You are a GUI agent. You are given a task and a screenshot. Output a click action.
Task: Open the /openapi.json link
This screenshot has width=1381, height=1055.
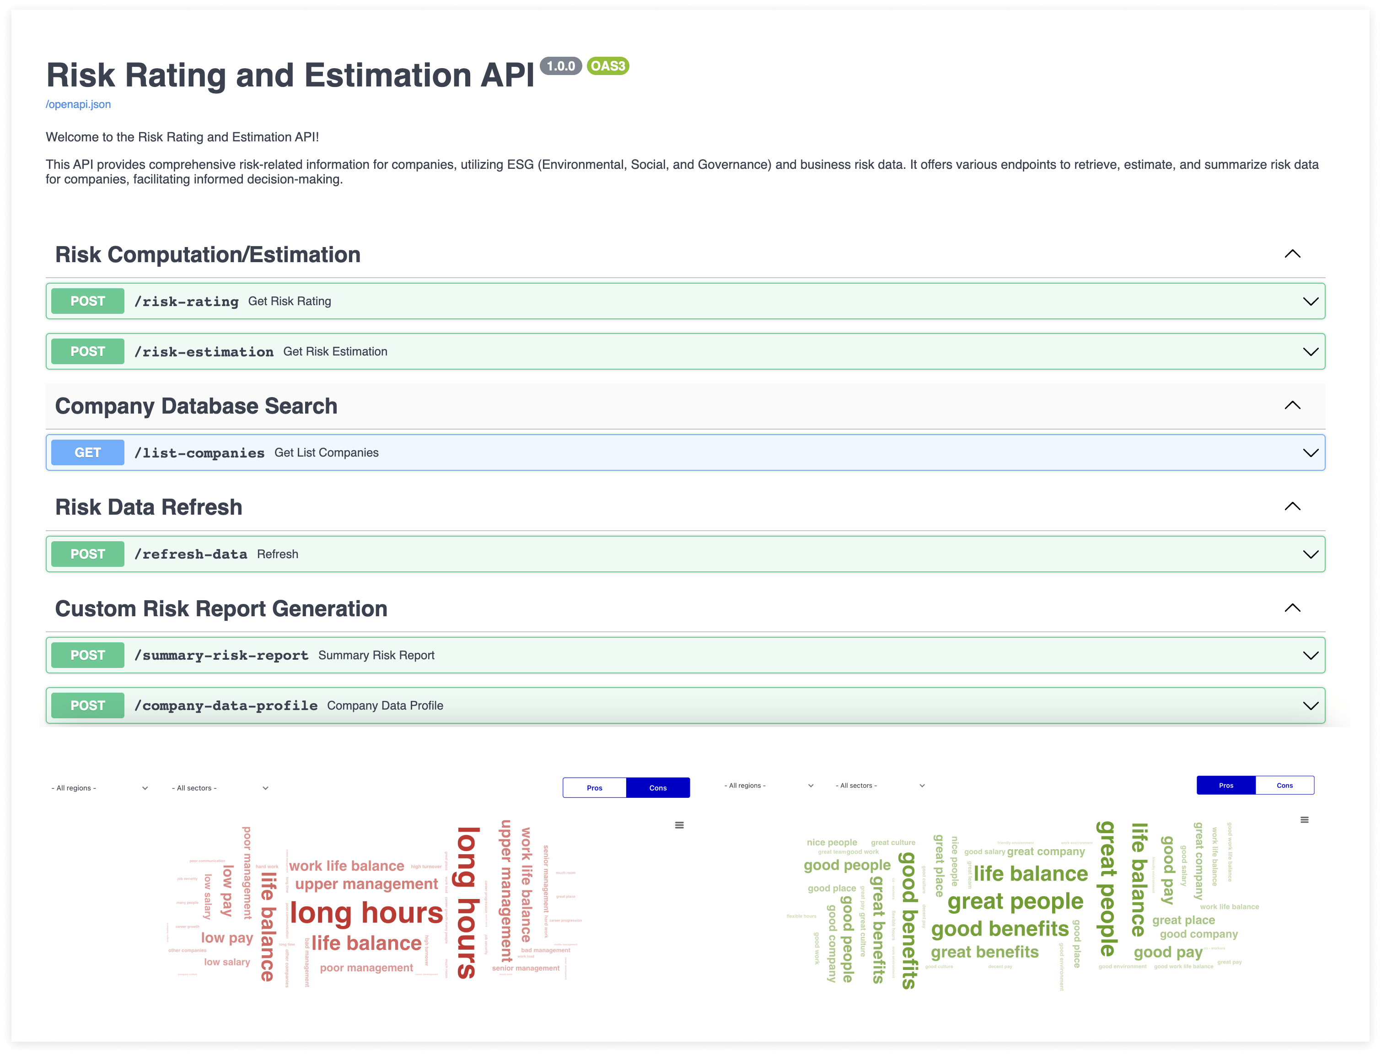[79, 104]
